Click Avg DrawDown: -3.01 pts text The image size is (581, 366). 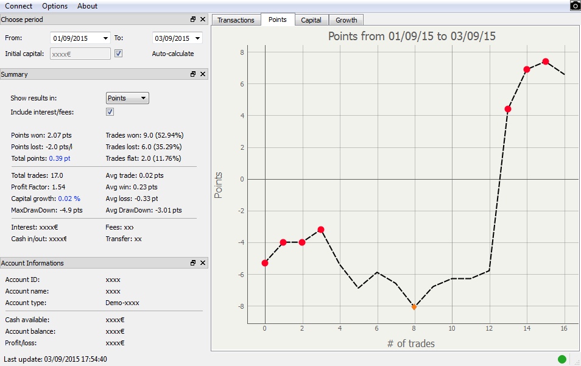click(144, 210)
